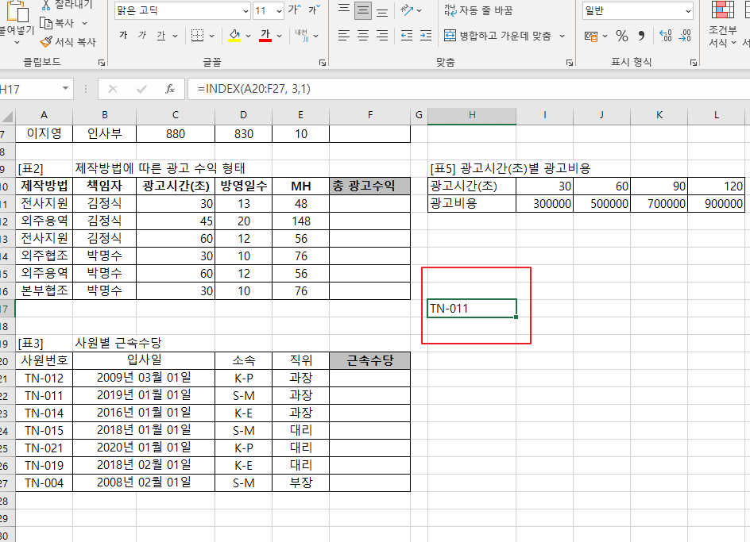Click Merge and Center (병합하고 가운데 맞춤)
This screenshot has height=542, width=750.
tap(498, 36)
